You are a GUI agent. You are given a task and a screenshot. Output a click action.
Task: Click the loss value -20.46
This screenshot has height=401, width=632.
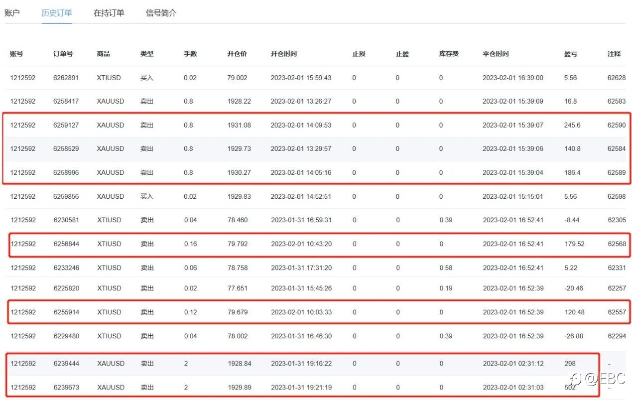pyautogui.click(x=574, y=288)
